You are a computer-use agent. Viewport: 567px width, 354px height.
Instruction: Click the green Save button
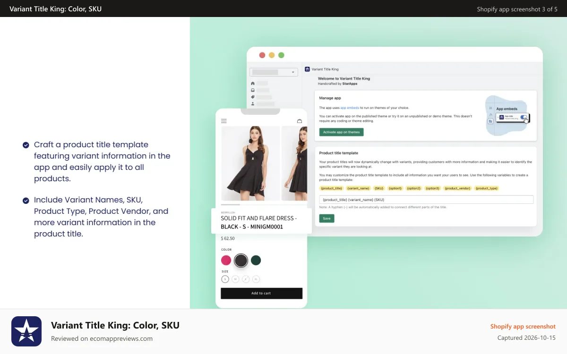326,219
